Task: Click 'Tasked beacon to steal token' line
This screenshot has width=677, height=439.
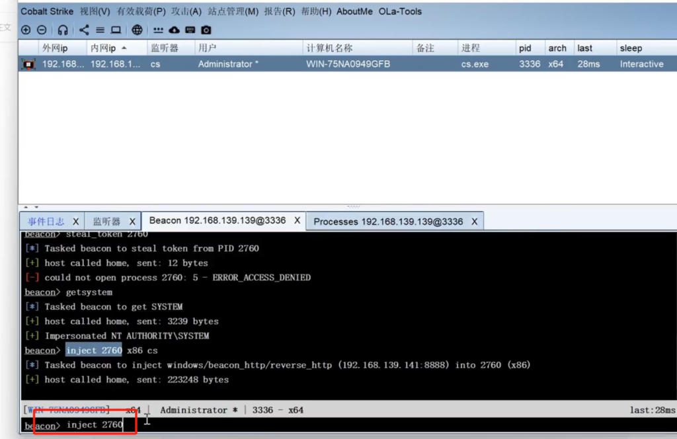Action: pos(142,249)
